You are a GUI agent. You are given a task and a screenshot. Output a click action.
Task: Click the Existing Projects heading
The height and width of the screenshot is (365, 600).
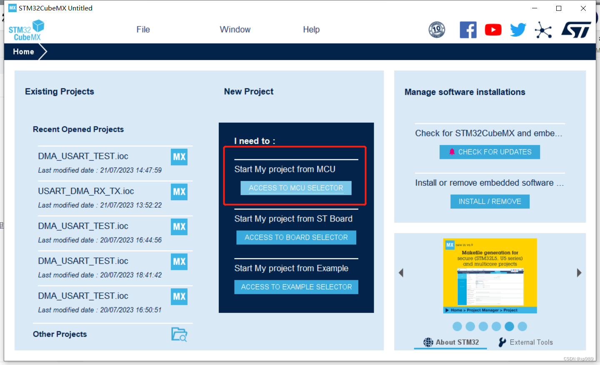[x=60, y=91]
